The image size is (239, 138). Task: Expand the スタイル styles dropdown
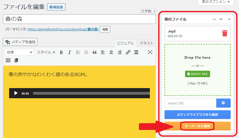tap(46, 52)
